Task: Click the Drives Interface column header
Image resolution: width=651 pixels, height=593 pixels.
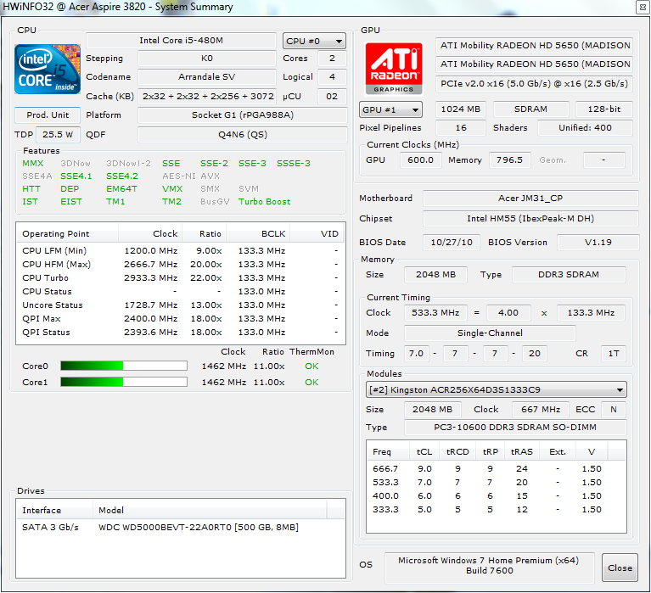Action: [x=54, y=510]
